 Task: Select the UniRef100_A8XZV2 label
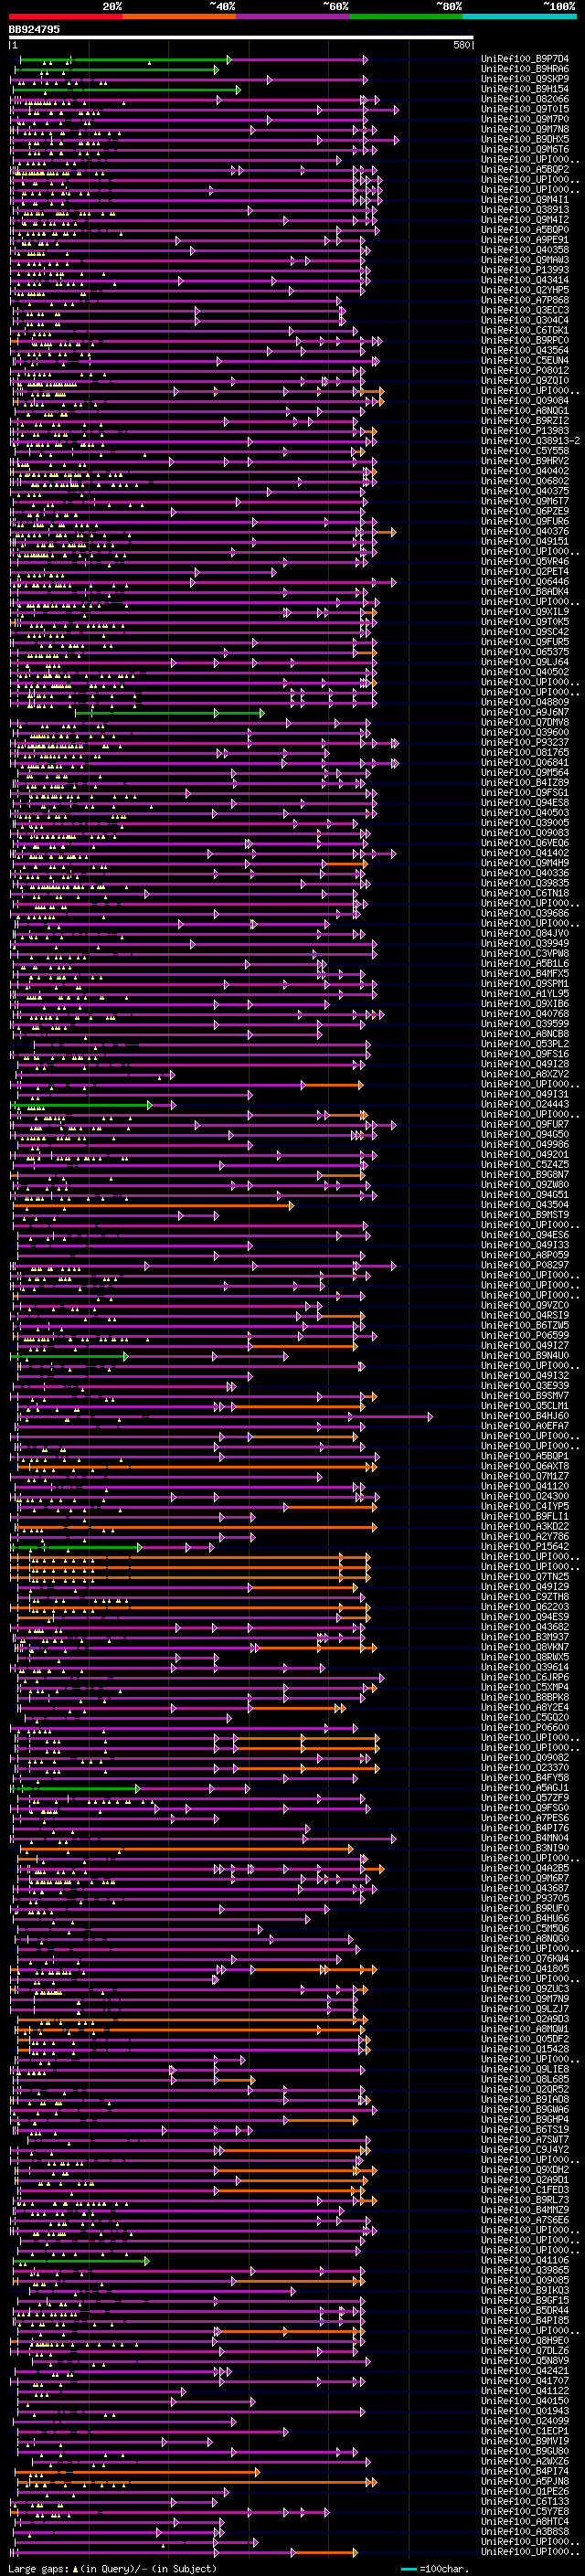tap(525, 1074)
